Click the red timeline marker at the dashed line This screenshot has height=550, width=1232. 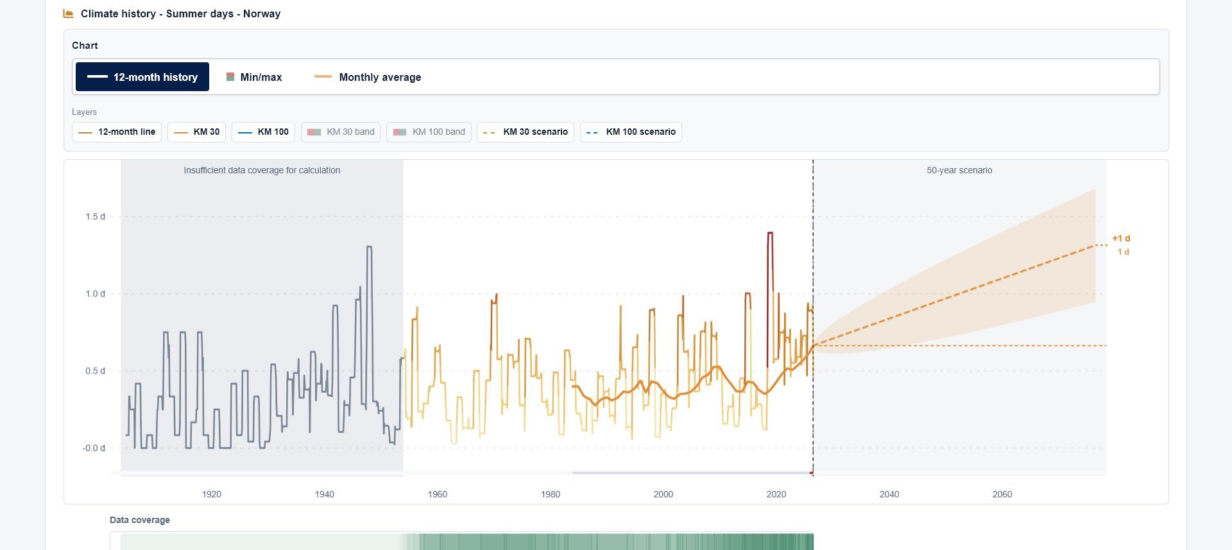point(812,474)
